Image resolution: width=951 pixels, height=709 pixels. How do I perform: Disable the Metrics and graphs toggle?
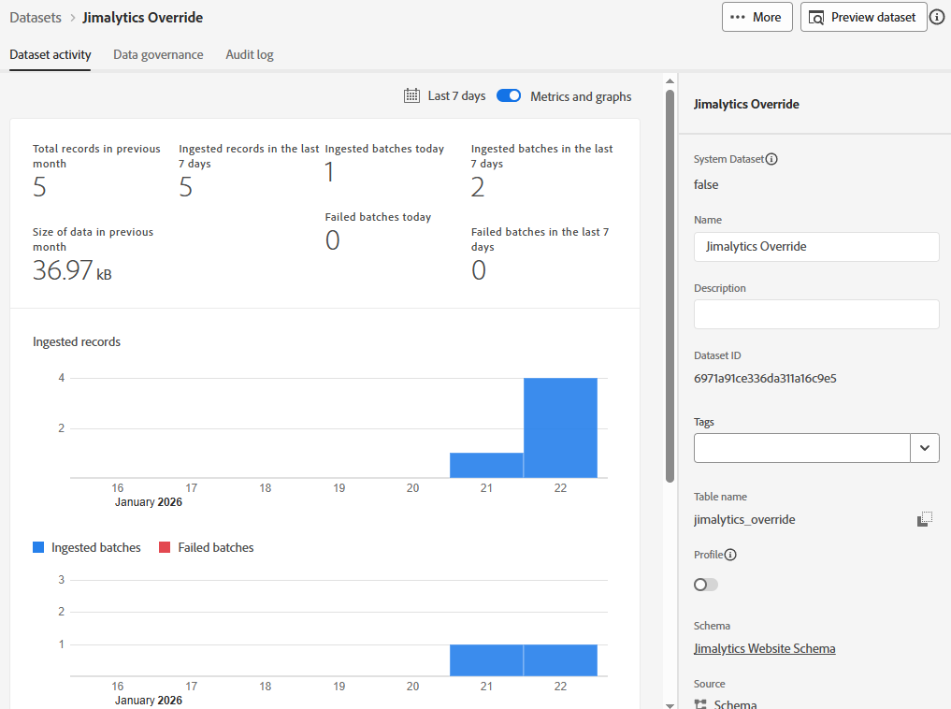coord(509,95)
